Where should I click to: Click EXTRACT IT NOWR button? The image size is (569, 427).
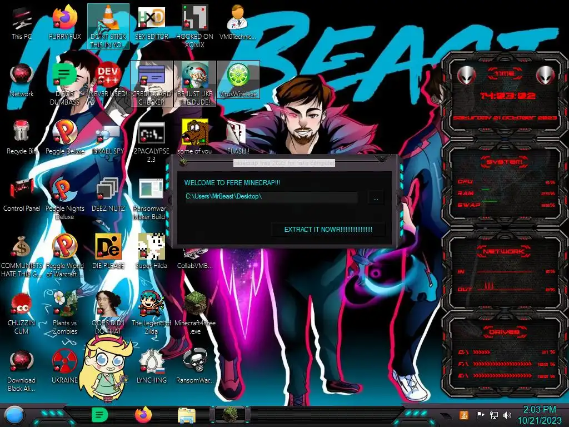click(x=328, y=230)
